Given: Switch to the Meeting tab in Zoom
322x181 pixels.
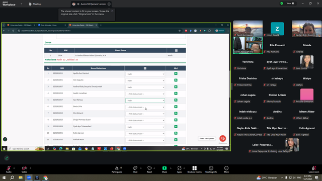Looking at the screenshot, I should pyautogui.click(x=35, y=4).
